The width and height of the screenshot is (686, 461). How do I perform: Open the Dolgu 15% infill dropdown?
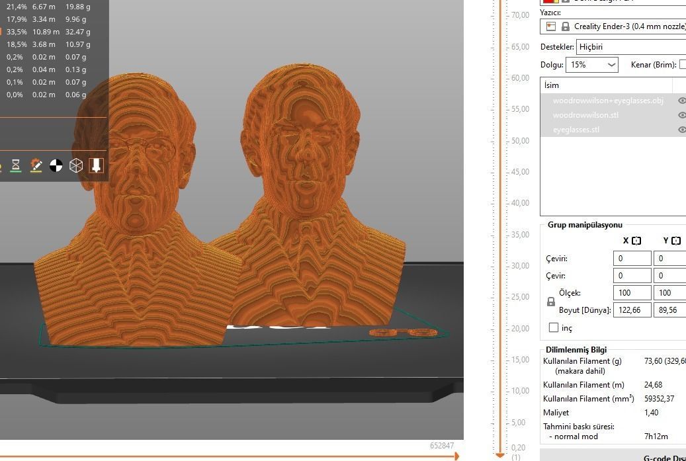tap(592, 64)
